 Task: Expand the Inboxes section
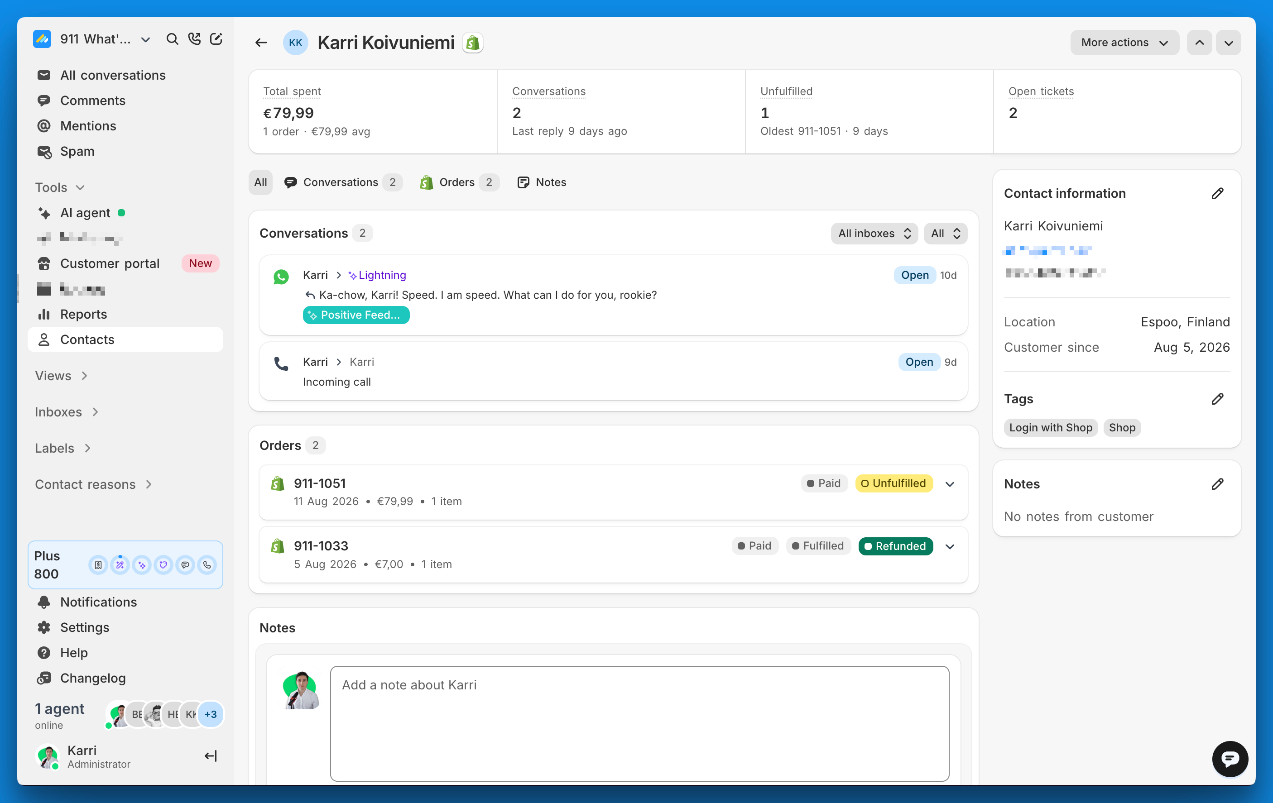pos(67,412)
